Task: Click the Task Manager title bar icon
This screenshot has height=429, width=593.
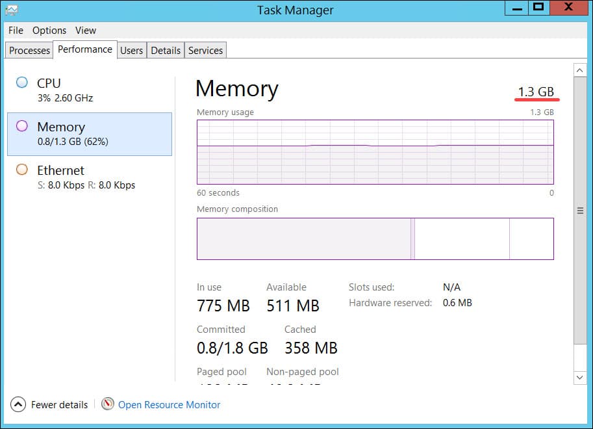Action: pyautogui.click(x=12, y=10)
